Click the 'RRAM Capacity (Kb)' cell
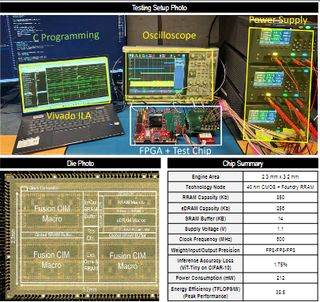 [x=205, y=198]
